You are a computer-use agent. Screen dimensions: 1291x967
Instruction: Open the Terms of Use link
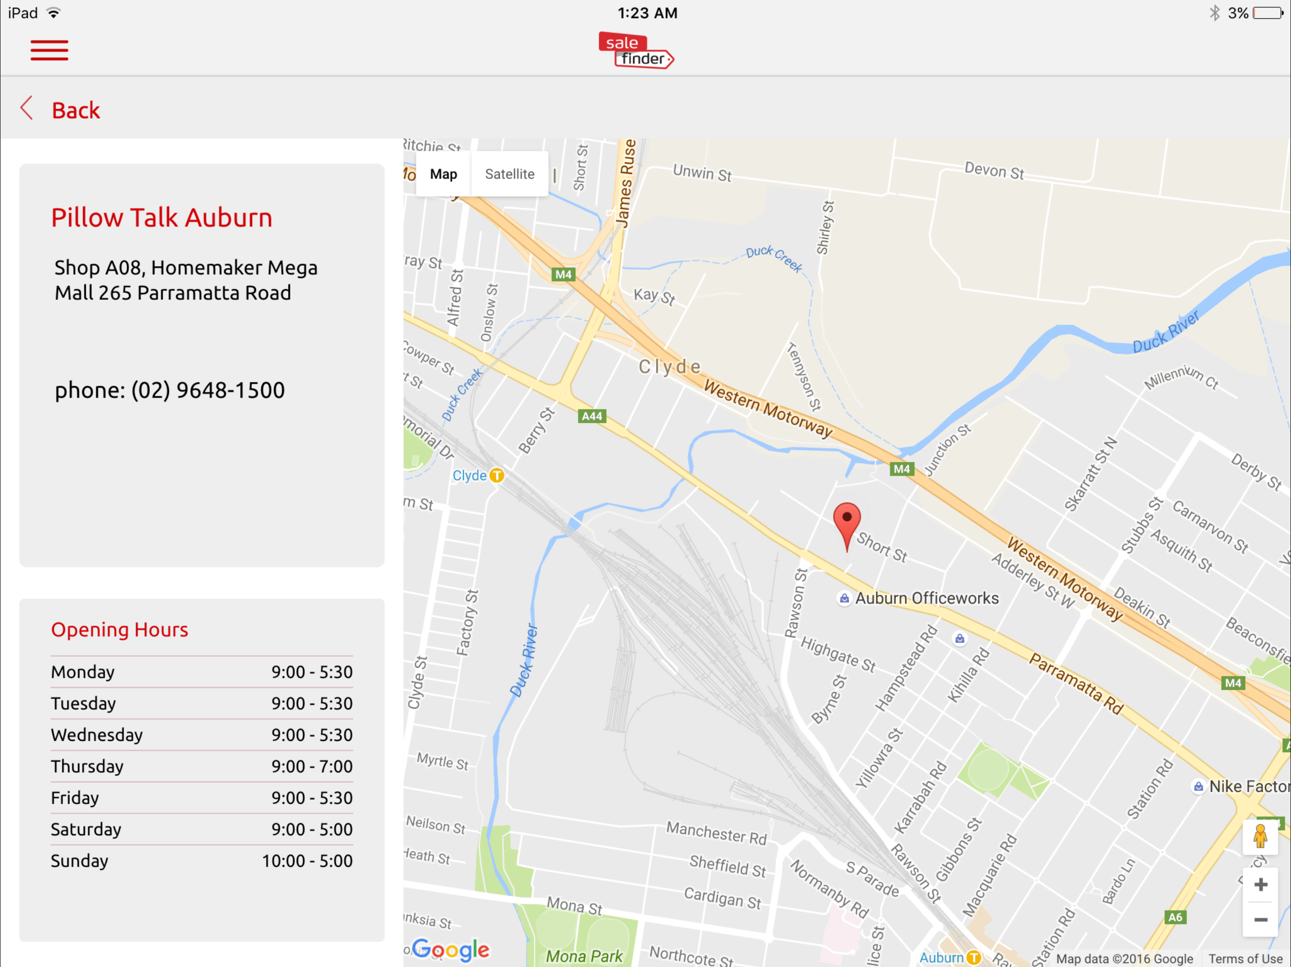click(x=1245, y=958)
